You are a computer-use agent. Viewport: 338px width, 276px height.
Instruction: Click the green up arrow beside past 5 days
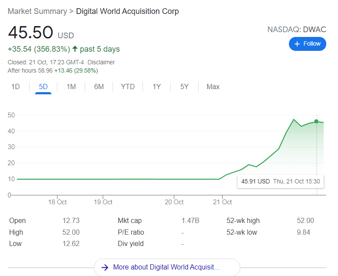[75, 49]
